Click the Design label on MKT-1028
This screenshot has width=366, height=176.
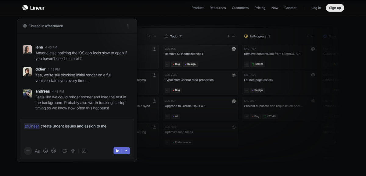[257, 90]
